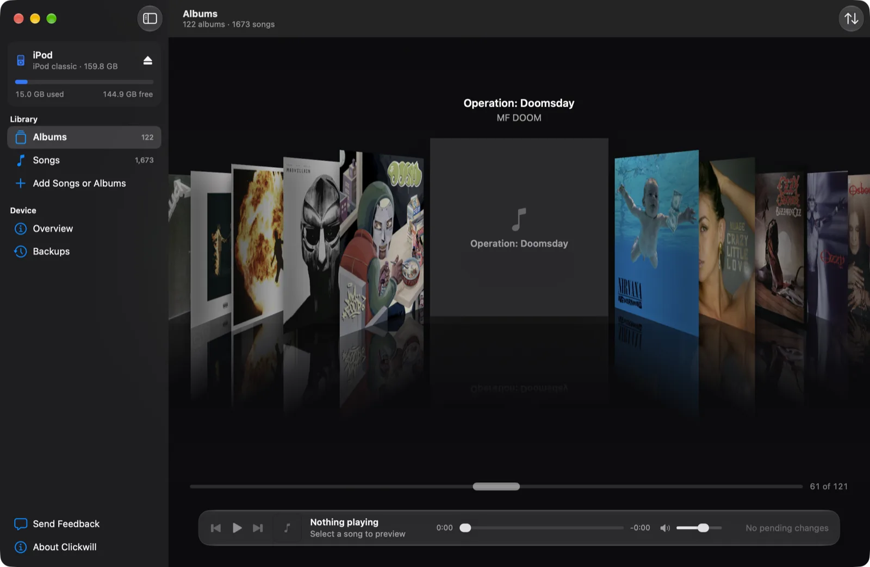Mute audio using the speaker icon
The image size is (870, 567).
(664, 528)
